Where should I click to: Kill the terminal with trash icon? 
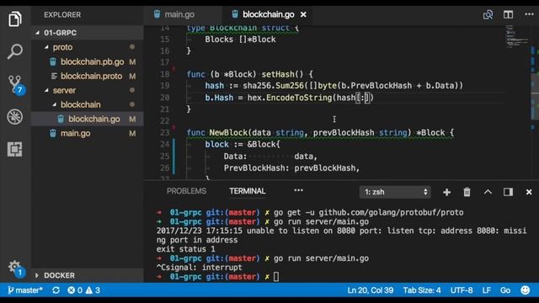pyautogui.click(x=467, y=192)
